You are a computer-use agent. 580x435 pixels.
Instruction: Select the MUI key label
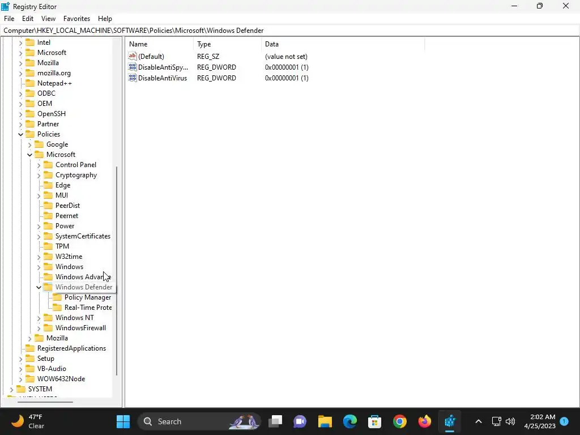[x=62, y=195]
